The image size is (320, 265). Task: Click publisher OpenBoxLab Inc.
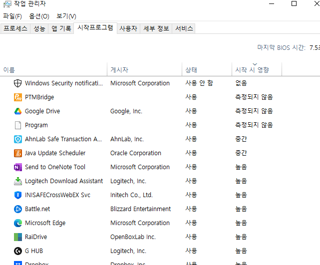[133, 237]
